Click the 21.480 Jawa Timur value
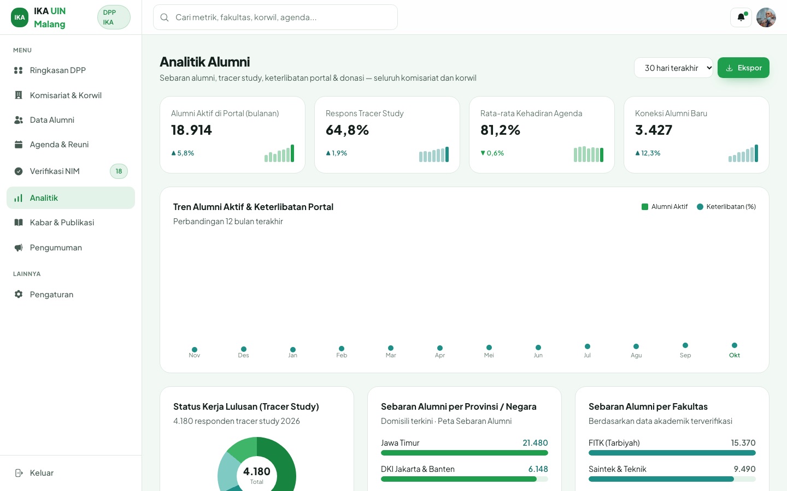The width and height of the screenshot is (787, 491). [535, 443]
